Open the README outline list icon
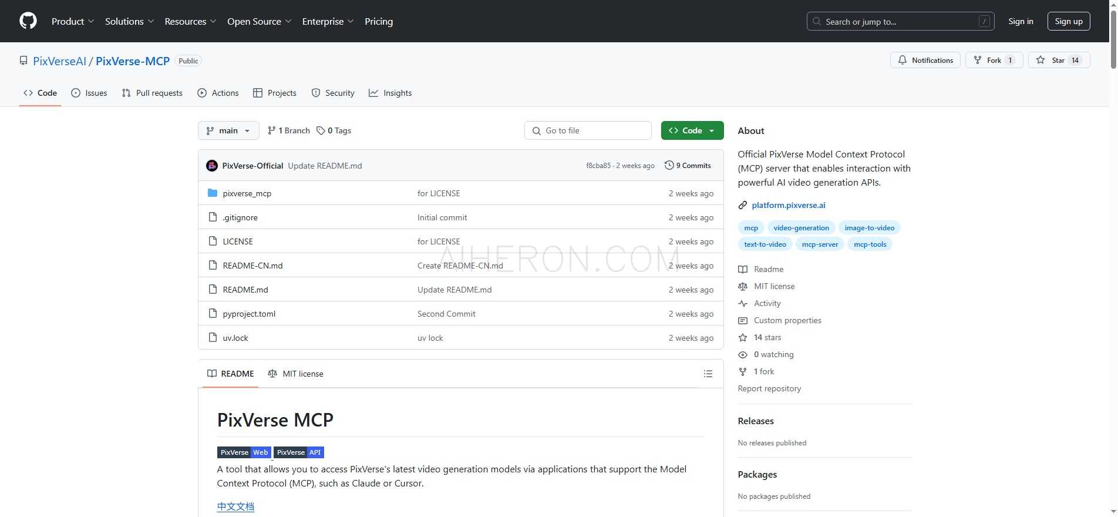Screen dimensions: 1118x517 (708, 374)
